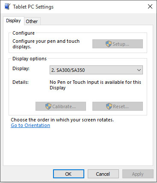Select the Display tab

click(13, 21)
